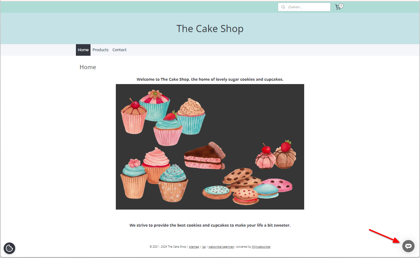This screenshot has width=420, height=258.
Task: Open the shopping cart icon
Action: pos(338,7)
